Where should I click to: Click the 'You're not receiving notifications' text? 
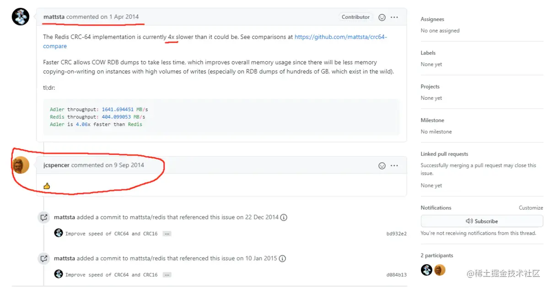[x=478, y=233]
